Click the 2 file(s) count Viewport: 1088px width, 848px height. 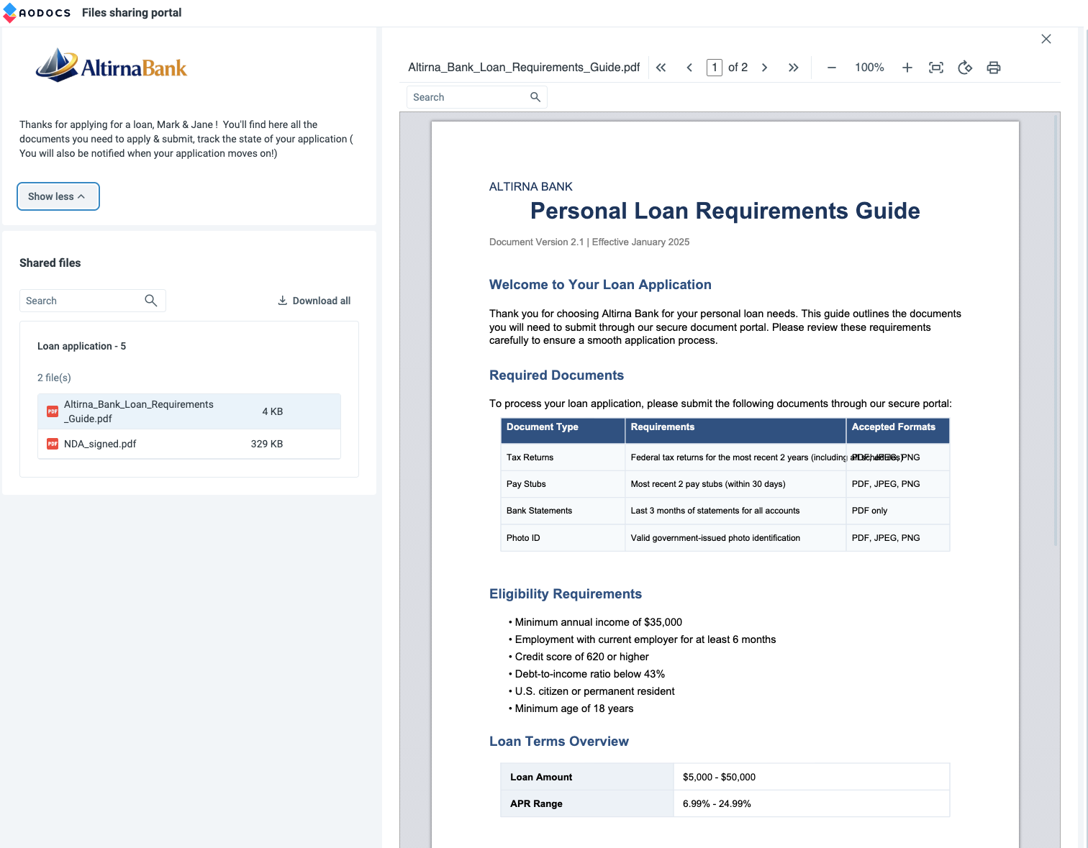point(54,378)
